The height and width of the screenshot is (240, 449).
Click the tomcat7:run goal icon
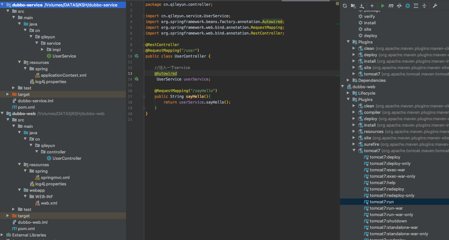366,202
